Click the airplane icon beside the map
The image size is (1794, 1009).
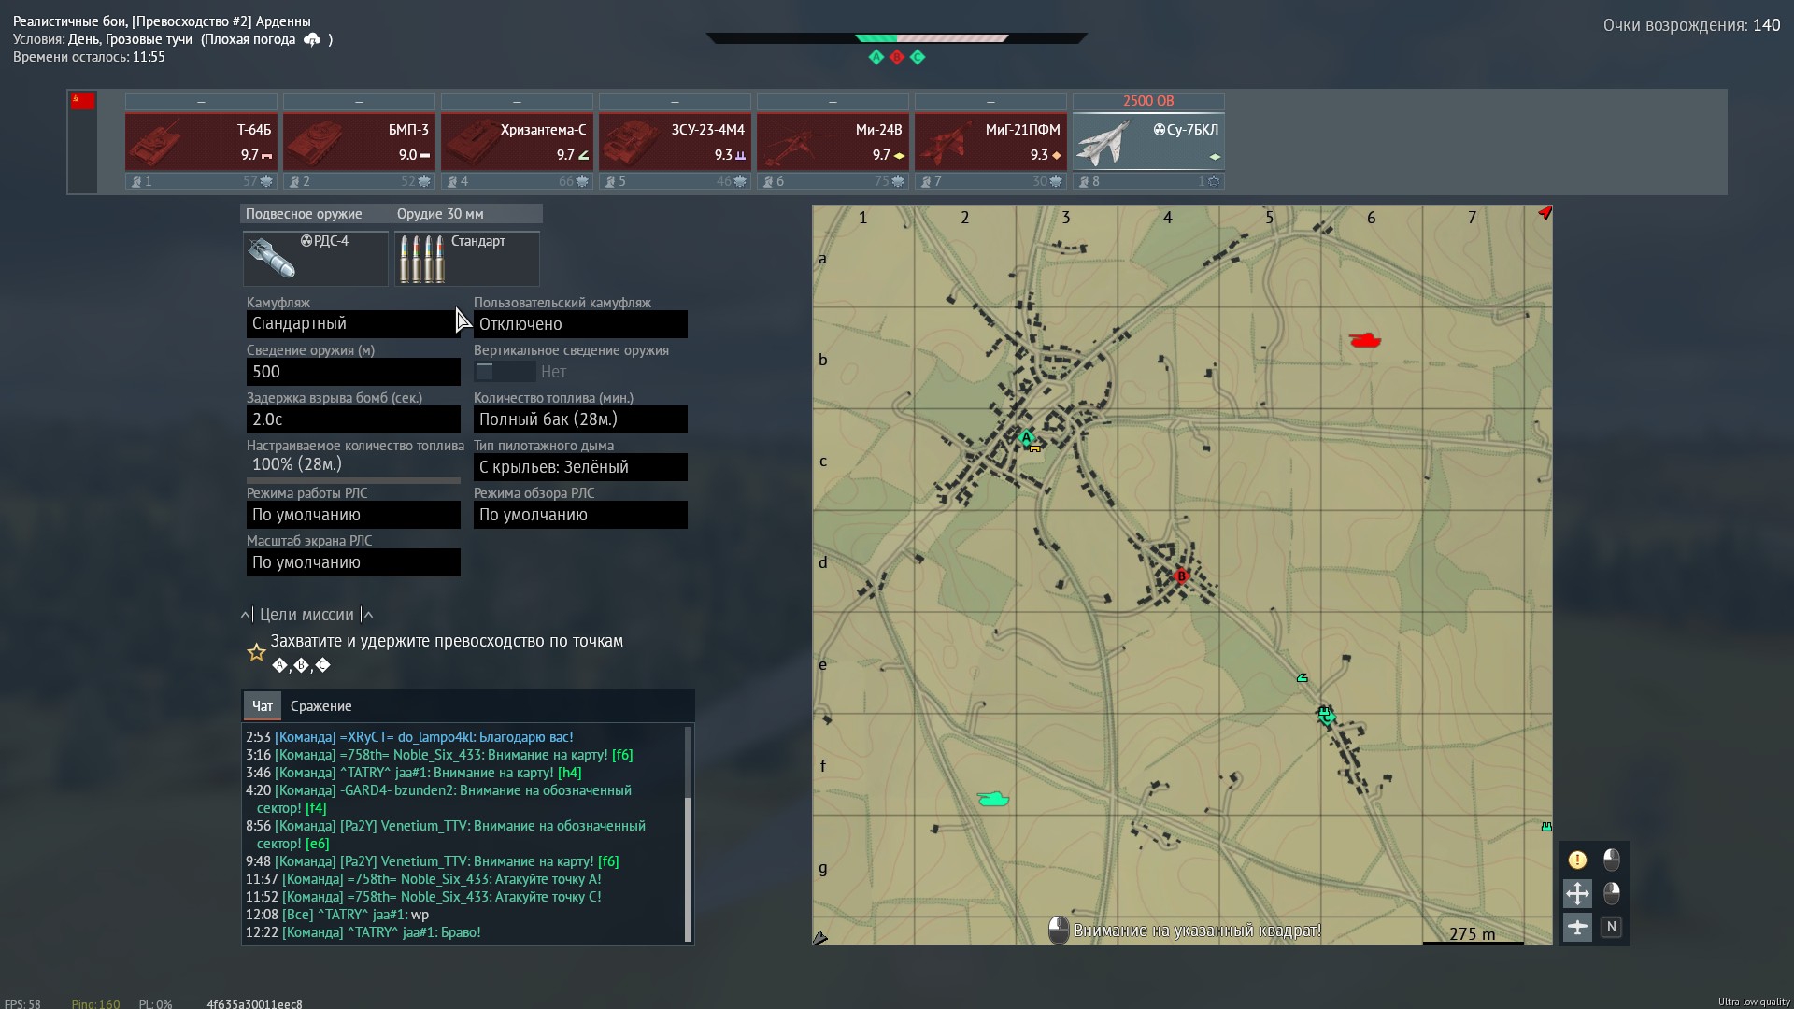pyautogui.click(x=1577, y=927)
